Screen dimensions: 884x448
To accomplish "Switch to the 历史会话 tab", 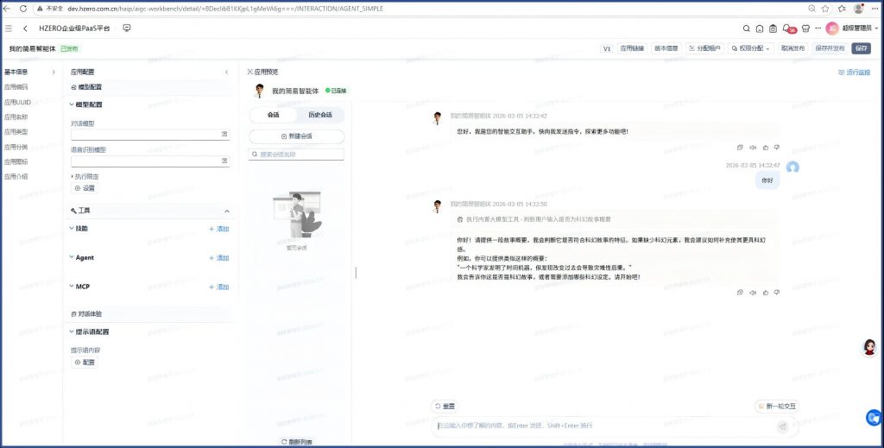I will click(x=320, y=115).
